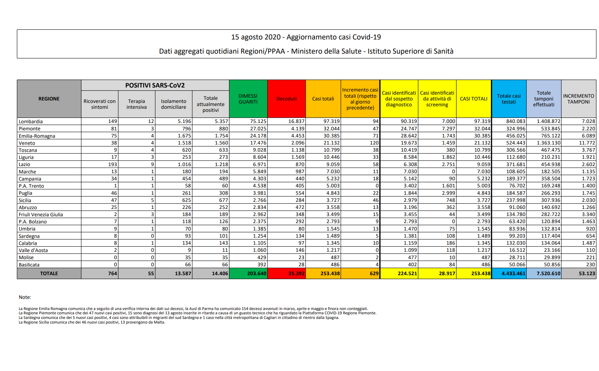
Task: Select total tamponi value 7.520.610
Action: click(548, 273)
